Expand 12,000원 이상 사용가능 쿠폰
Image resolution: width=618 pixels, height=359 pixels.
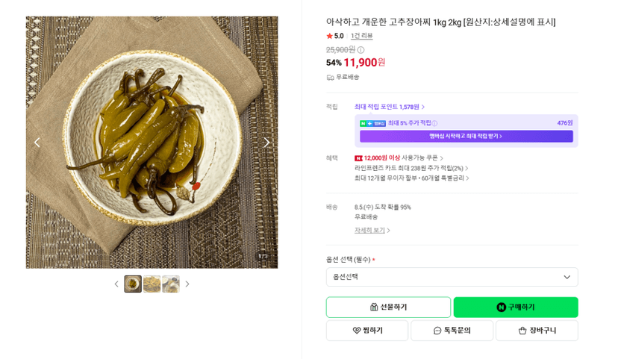click(x=399, y=158)
